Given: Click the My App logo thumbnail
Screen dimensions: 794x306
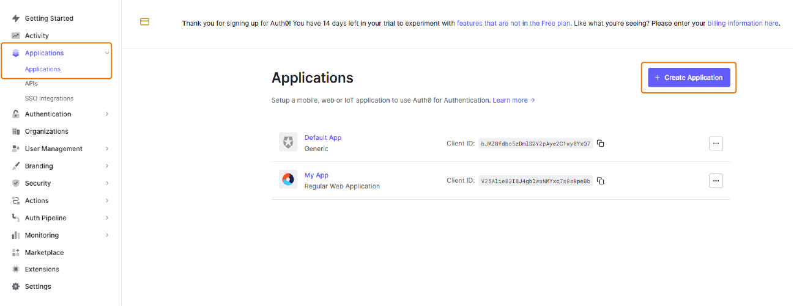Looking at the screenshot, I should click(x=288, y=180).
